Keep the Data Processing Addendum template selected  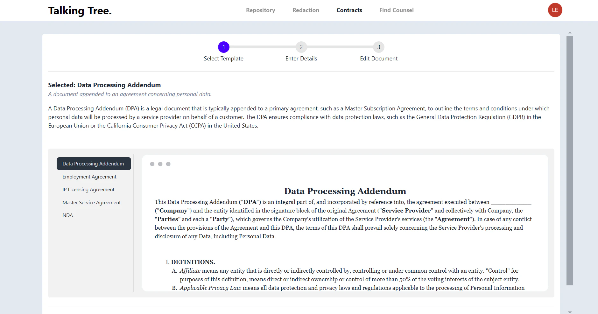93,164
